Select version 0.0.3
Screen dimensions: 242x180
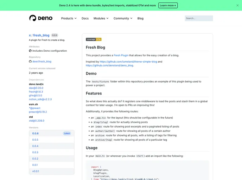52,152
